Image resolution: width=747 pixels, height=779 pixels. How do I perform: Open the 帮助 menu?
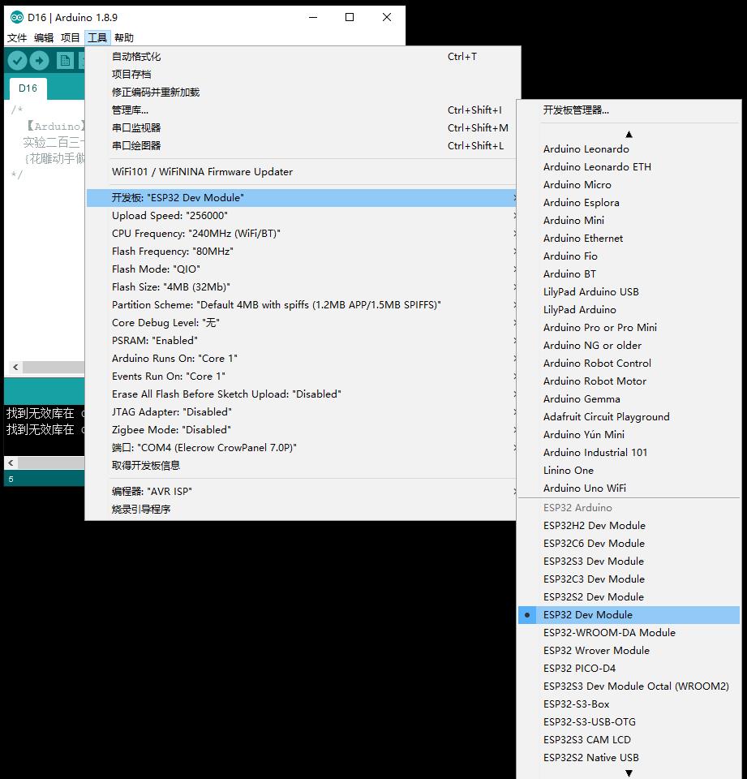click(123, 38)
